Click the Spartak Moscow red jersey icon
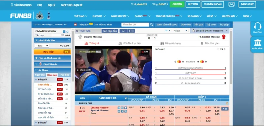Screen dimensions: 264x126 tap(224, 37)
